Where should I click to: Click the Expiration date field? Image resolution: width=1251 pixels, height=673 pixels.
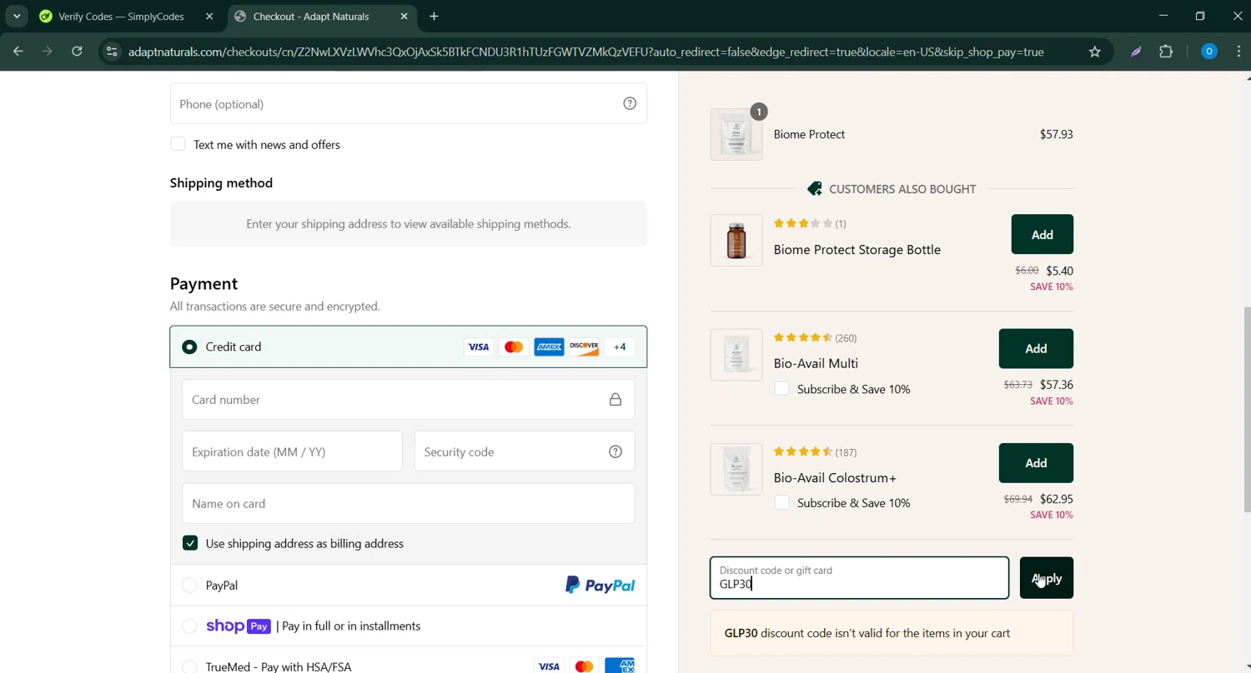pyautogui.click(x=292, y=451)
